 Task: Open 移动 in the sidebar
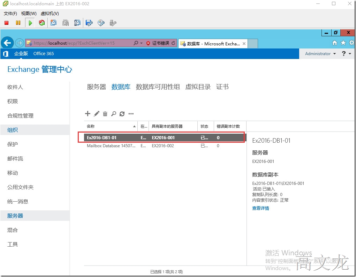point(13,173)
